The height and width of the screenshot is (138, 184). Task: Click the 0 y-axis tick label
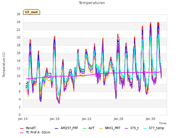20,115
